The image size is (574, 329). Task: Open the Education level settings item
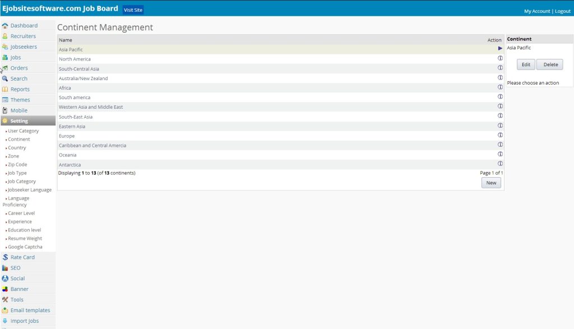click(25, 230)
